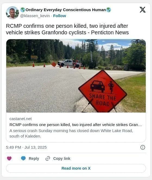Click the blue reply bubble icon
This screenshot has height=180, width=152.
[23, 158]
